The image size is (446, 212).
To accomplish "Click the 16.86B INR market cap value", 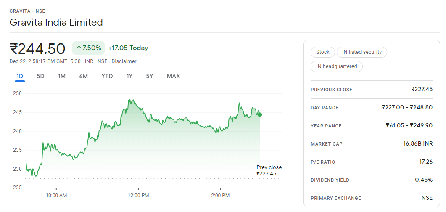I will click(x=418, y=144).
